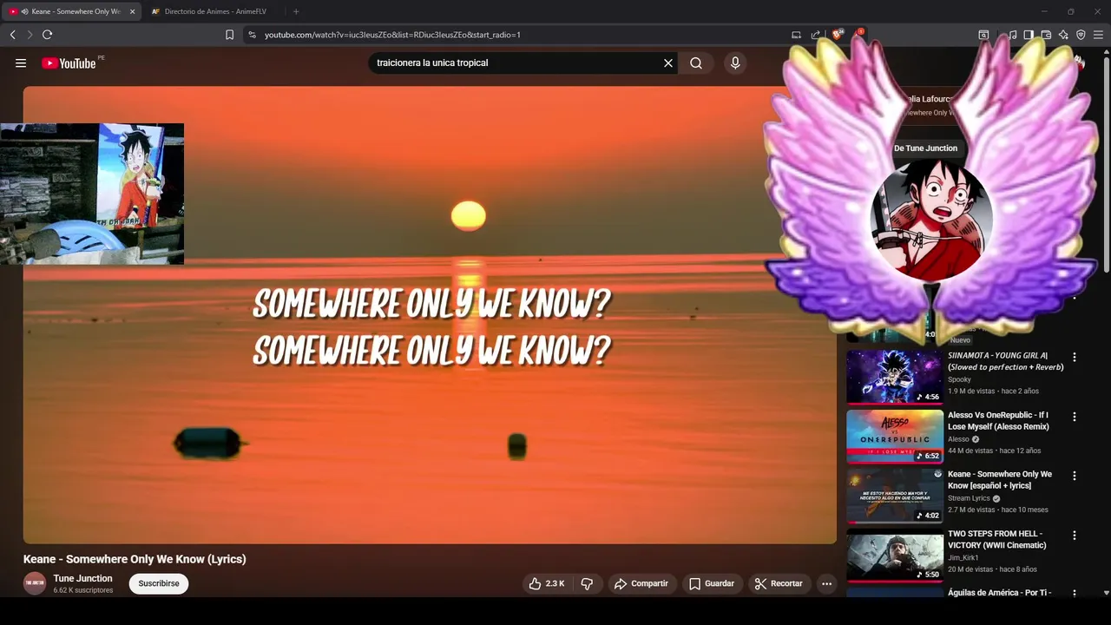Click the webcam overlay thumbnail
The height and width of the screenshot is (625, 1111).
tap(92, 194)
